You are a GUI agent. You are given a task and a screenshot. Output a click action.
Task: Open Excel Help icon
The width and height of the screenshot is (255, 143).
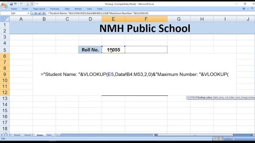pos(244,9)
